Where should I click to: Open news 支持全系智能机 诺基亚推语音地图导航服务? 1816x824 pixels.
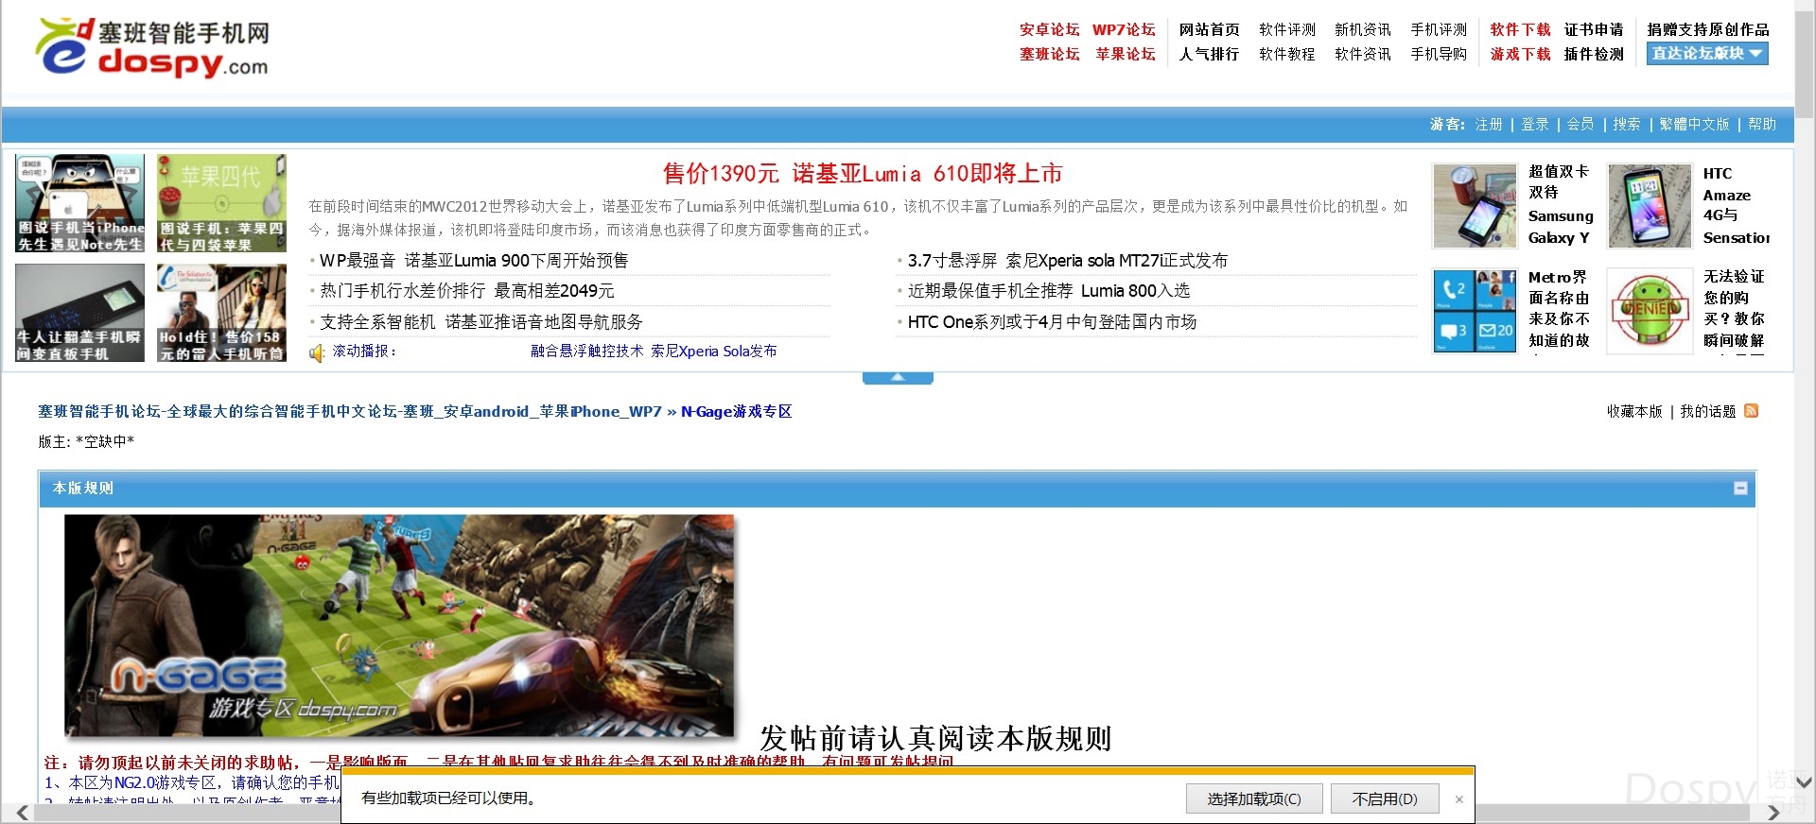[x=481, y=322]
